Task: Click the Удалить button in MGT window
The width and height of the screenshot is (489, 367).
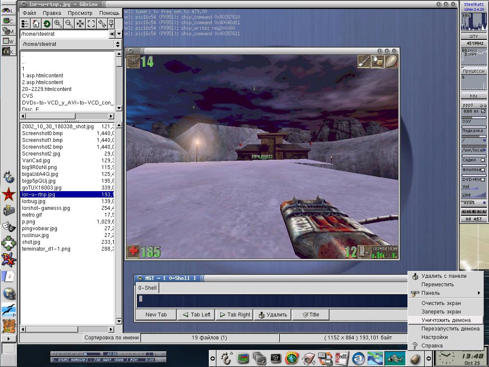Action: coord(273,315)
